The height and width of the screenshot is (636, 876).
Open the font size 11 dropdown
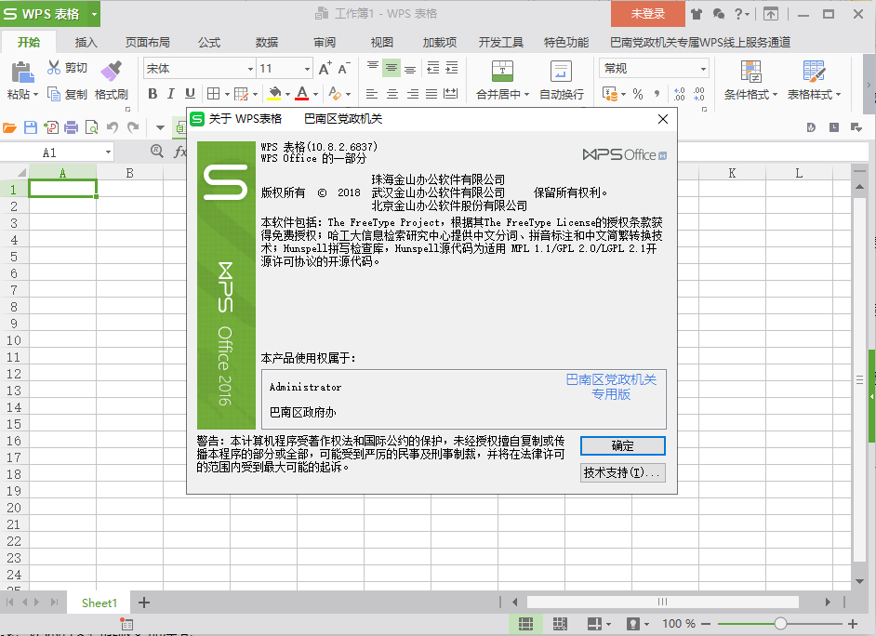point(307,69)
